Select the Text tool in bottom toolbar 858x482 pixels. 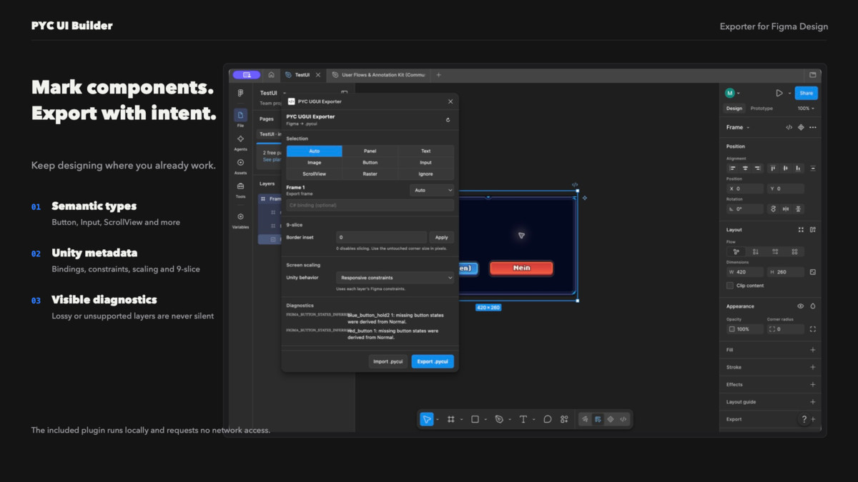(x=523, y=419)
